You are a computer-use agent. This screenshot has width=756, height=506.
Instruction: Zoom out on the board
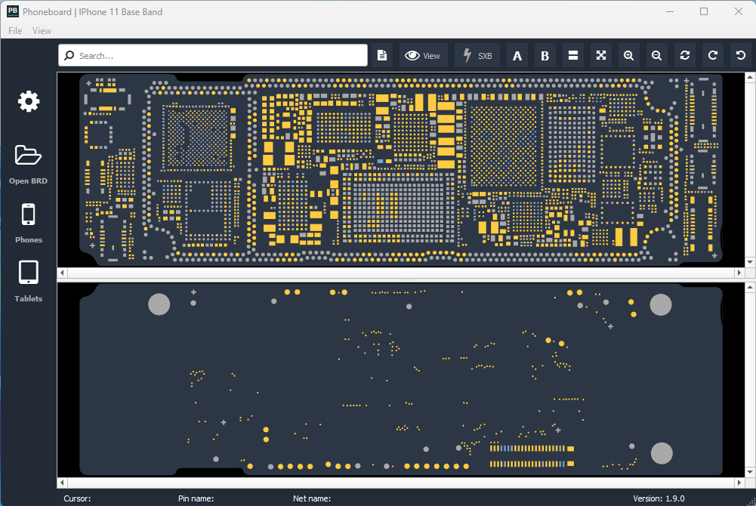point(656,55)
